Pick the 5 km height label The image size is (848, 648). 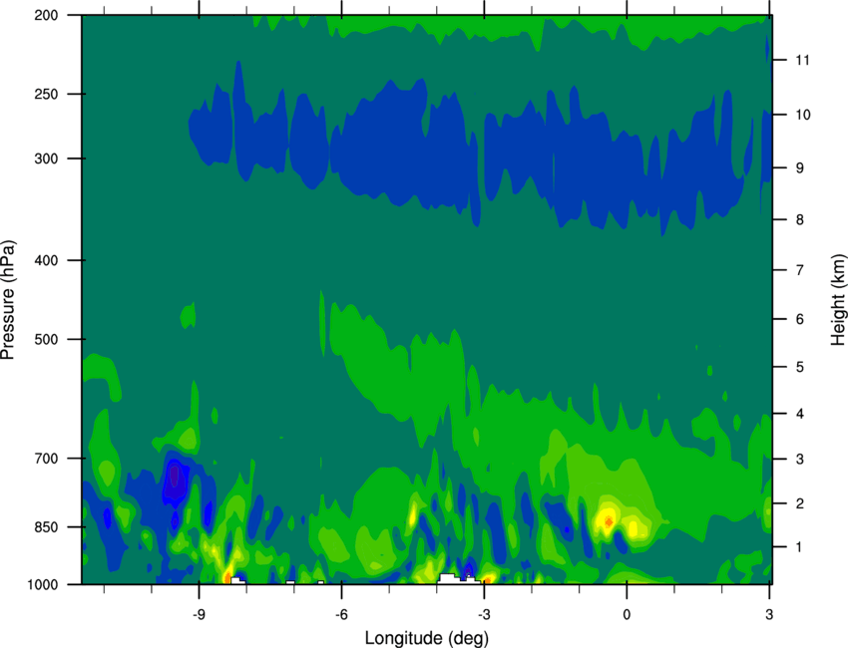799,368
